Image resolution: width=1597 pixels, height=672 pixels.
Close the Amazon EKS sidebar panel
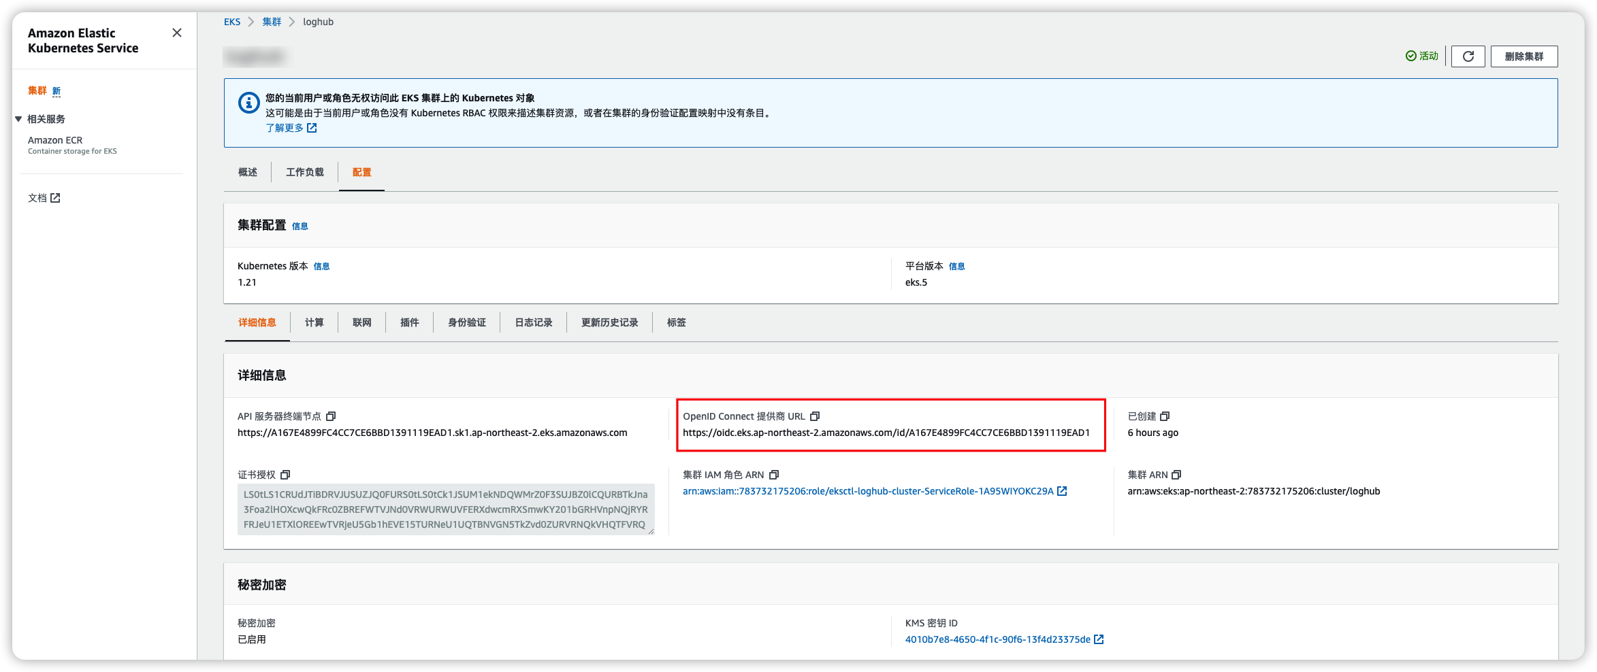(x=177, y=33)
